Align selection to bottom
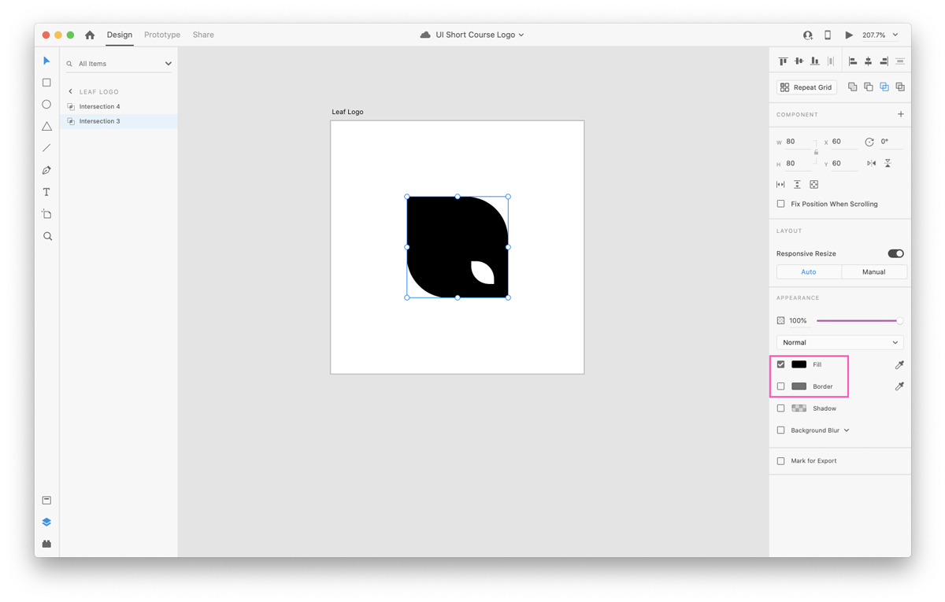The height and width of the screenshot is (602, 945). pyautogui.click(x=815, y=61)
